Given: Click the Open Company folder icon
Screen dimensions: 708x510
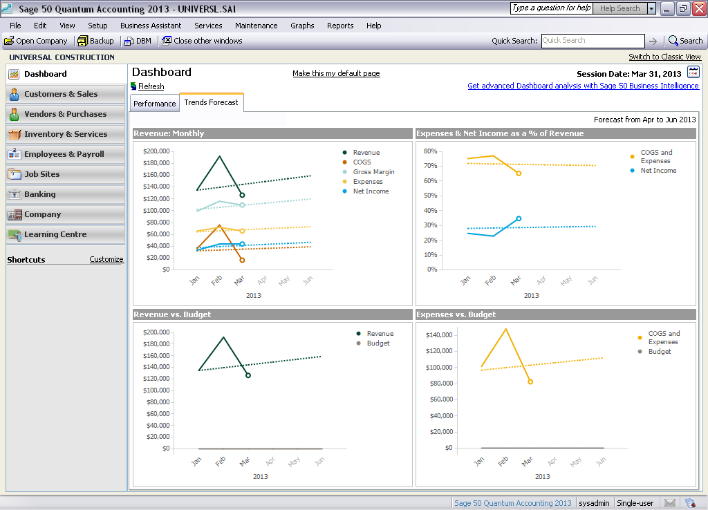Looking at the screenshot, I should (9, 41).
